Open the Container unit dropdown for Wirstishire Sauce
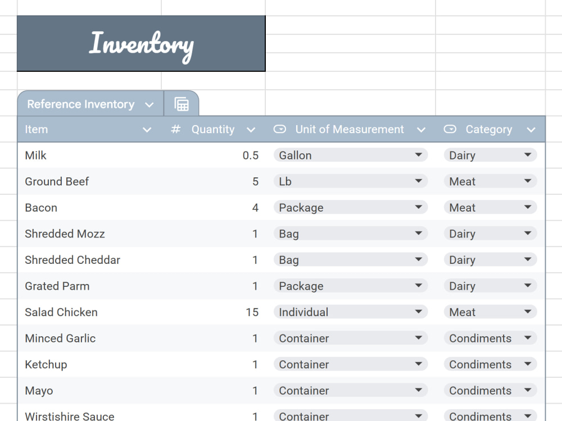The width and height of the screenshot is (562, 421). point(351,415)
